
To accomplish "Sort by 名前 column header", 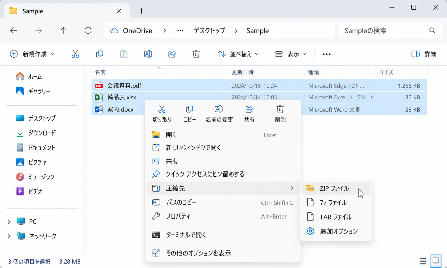I will click(100, 72).
